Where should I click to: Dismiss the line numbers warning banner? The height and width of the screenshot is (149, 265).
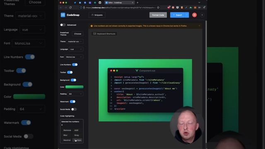point(200,26)
